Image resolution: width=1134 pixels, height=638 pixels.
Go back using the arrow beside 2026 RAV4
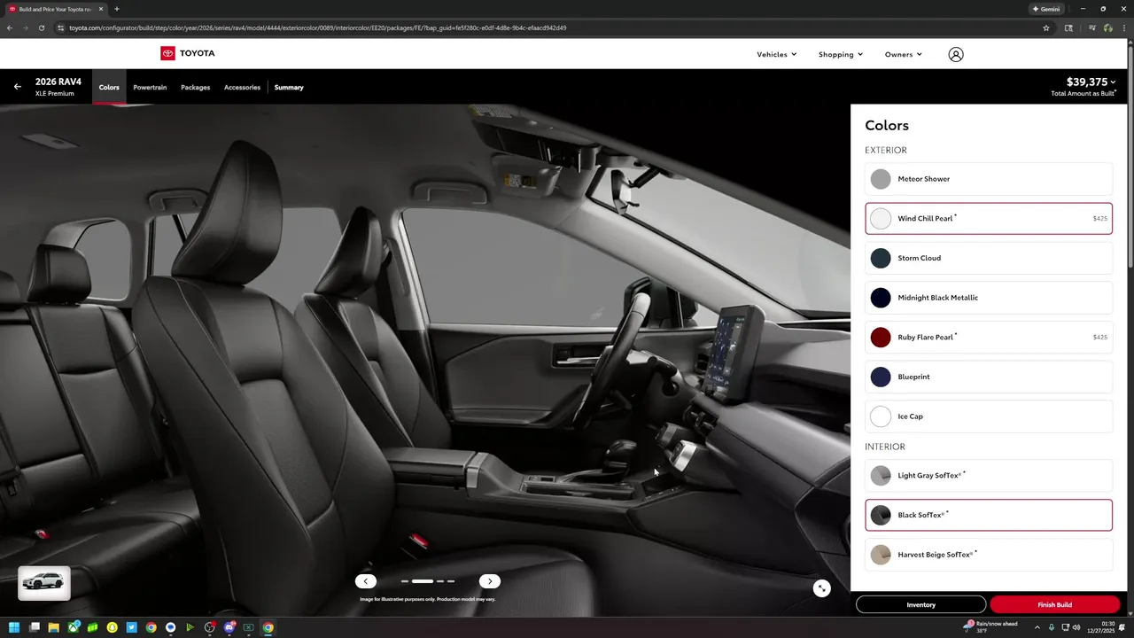coord(17,87)
